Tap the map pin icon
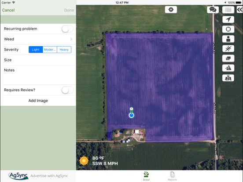This screenshot has height=182, width=243. tap(228, 78)
